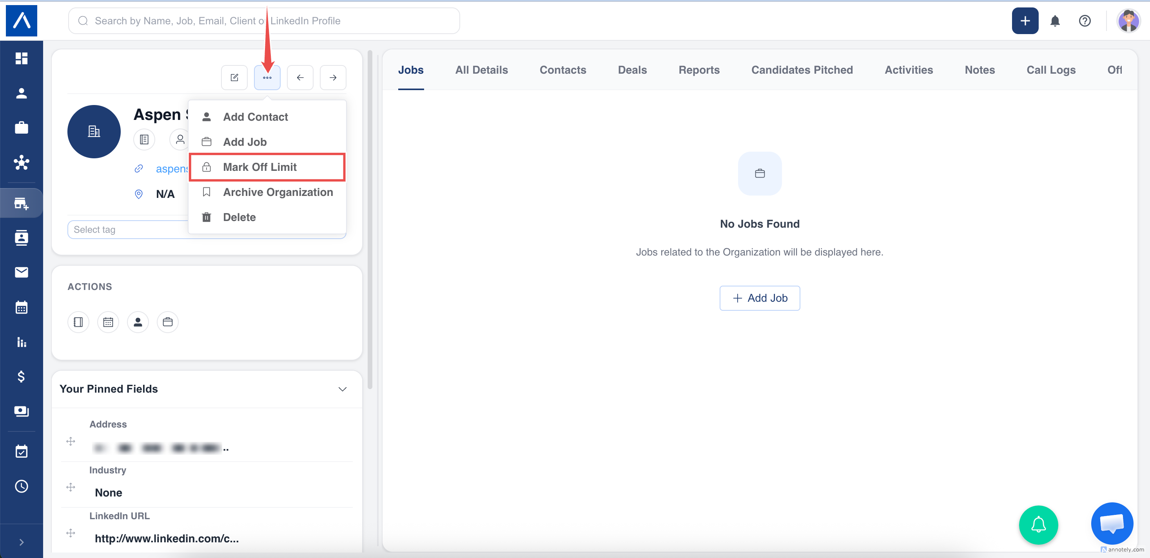Toggle the three-dots more options button
1150x558 pixels.
click(x=267, y=77)
